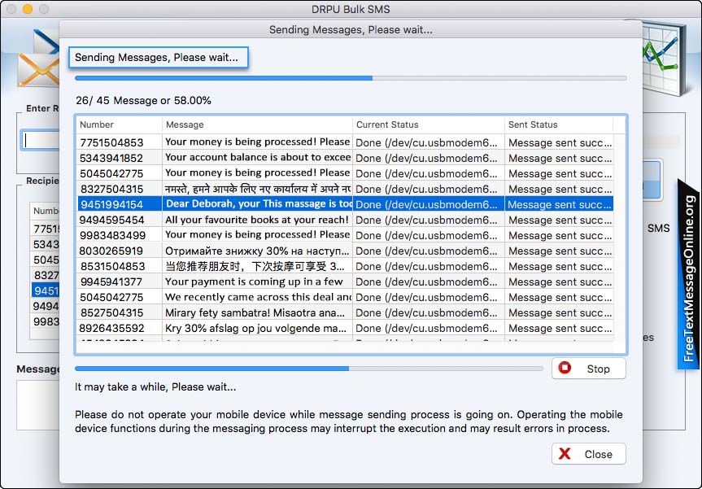Click message 'We recently came across this deal'
Viewport: 702px width, 489px height.
pyautogui.click(x=258, y=297)
